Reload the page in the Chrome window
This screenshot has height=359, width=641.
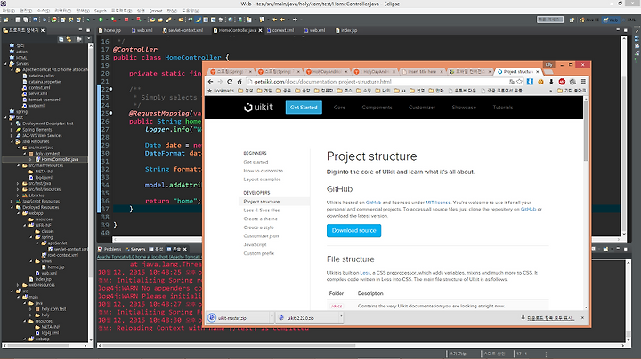pos(230,82)
